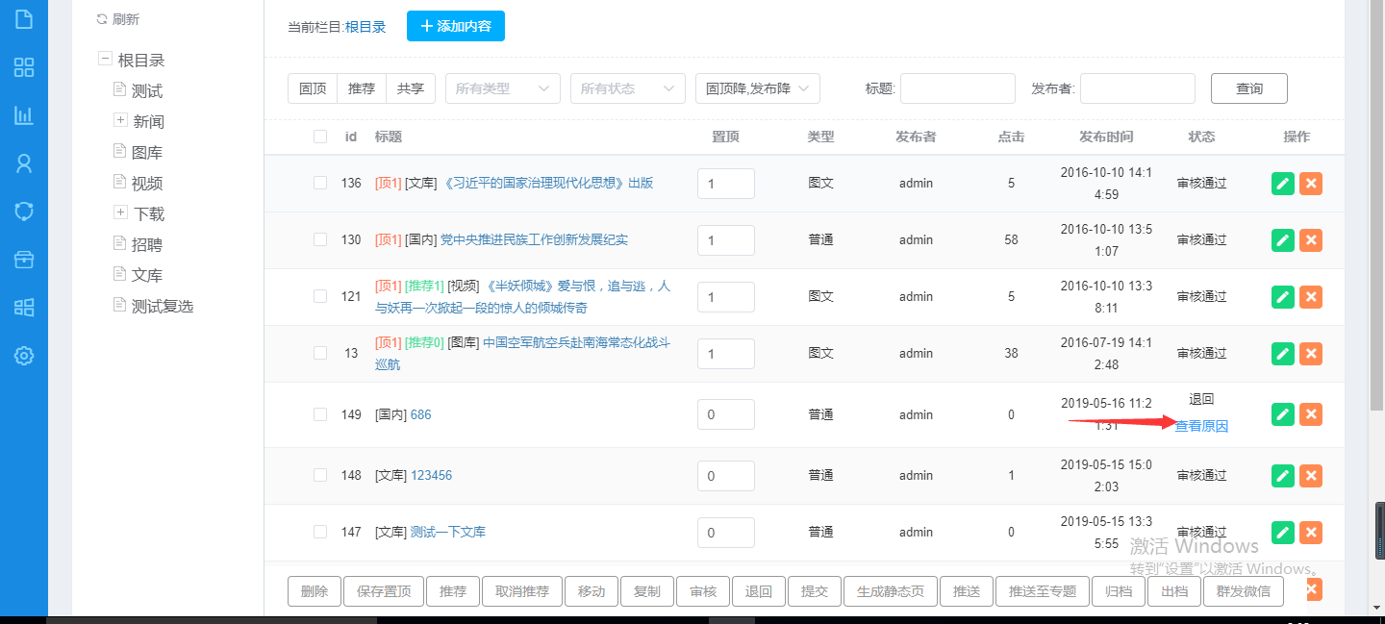Click the user icon in left sidebar
1385x624 pixels.
[24, 163]
